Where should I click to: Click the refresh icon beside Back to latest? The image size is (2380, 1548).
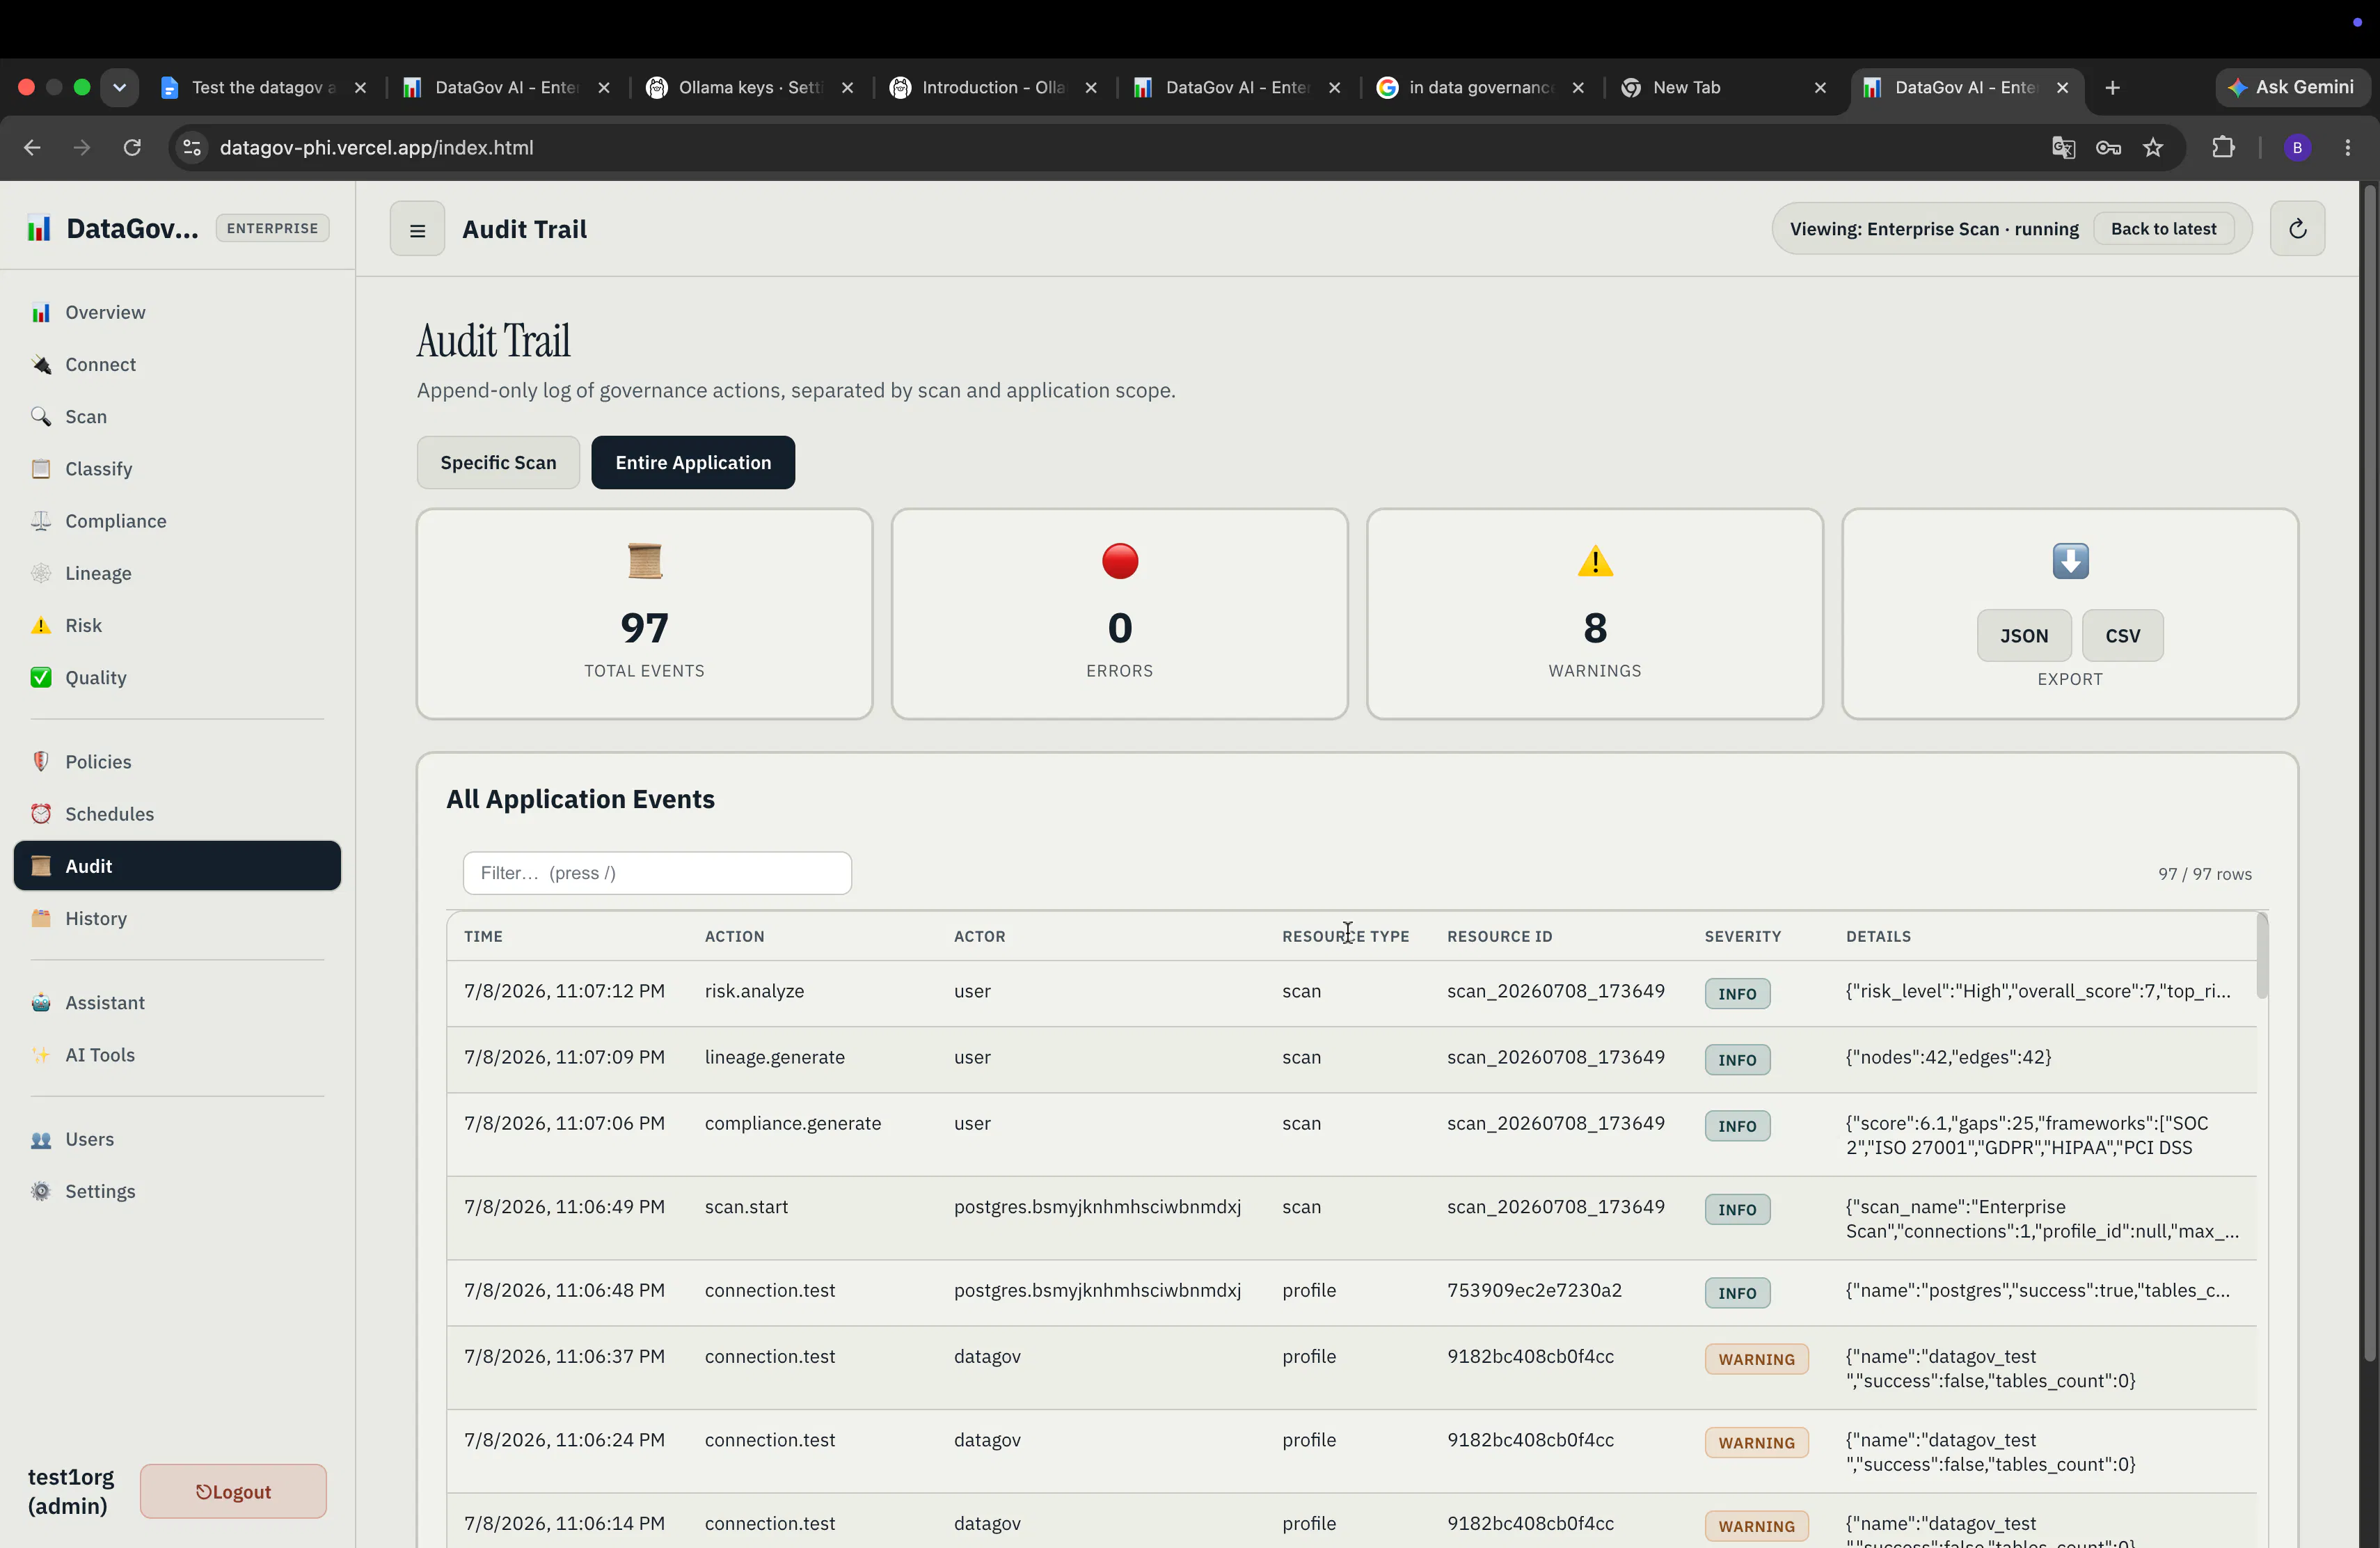2297,229
